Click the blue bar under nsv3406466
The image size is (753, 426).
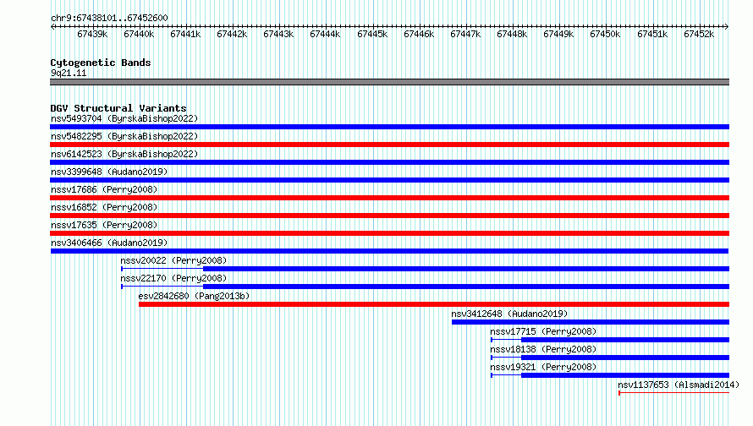(x=389, y=251)
